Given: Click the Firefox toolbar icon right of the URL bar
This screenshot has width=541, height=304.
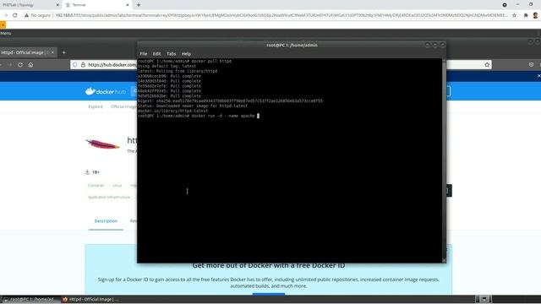Looking at the screenshot, I should pyautogui.click(x=531, y=65).
